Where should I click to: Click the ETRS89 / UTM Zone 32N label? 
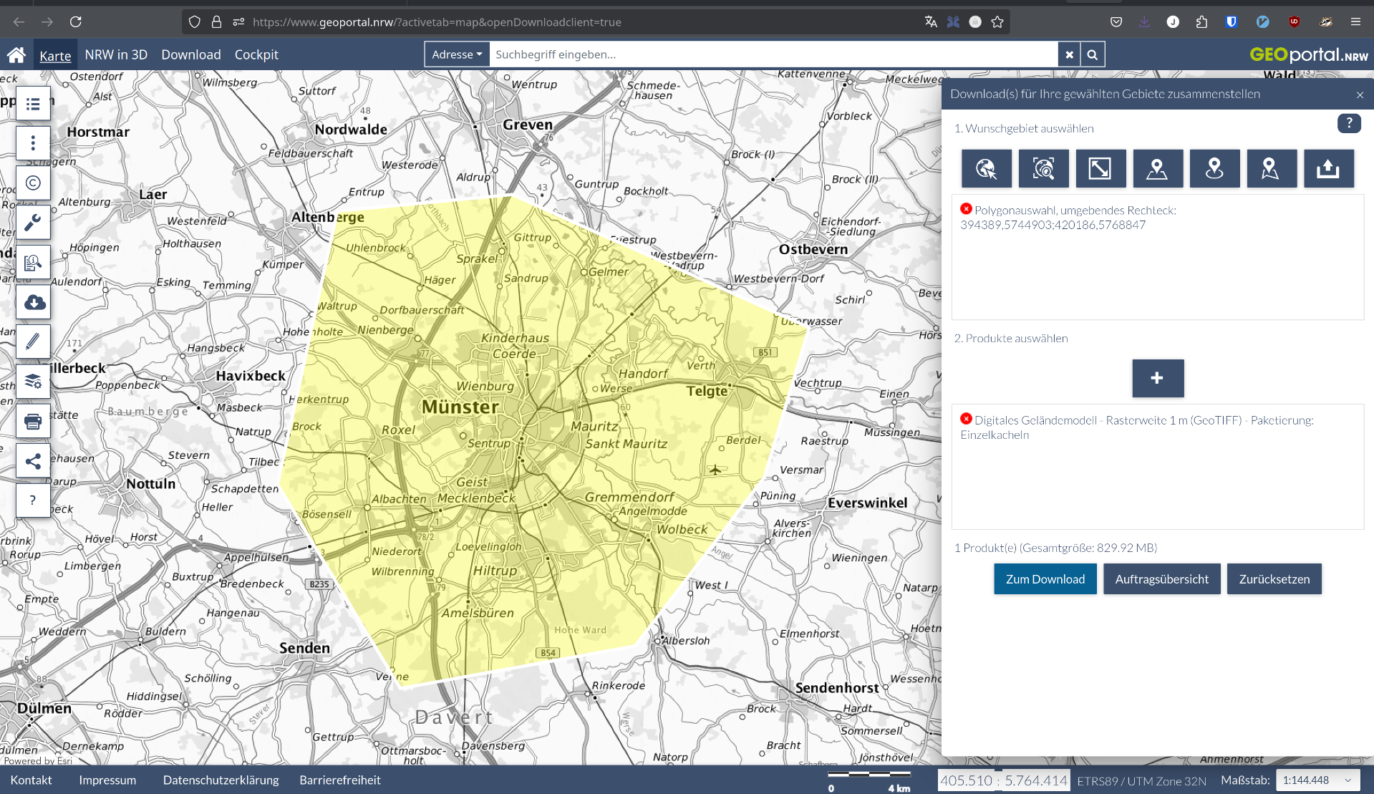point(1141,781)
